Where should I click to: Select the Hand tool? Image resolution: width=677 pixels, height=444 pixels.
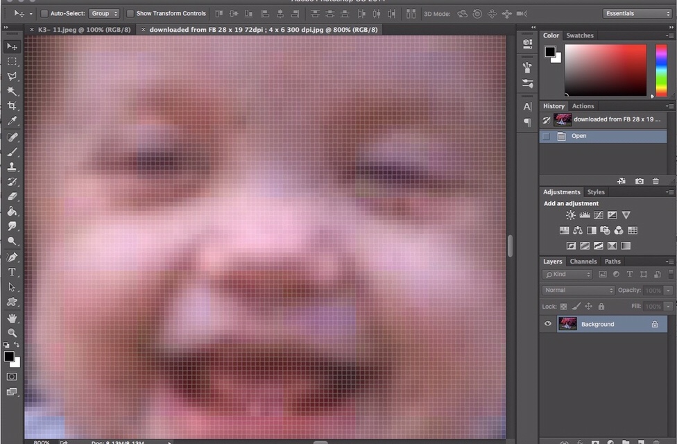pos(12,318)
